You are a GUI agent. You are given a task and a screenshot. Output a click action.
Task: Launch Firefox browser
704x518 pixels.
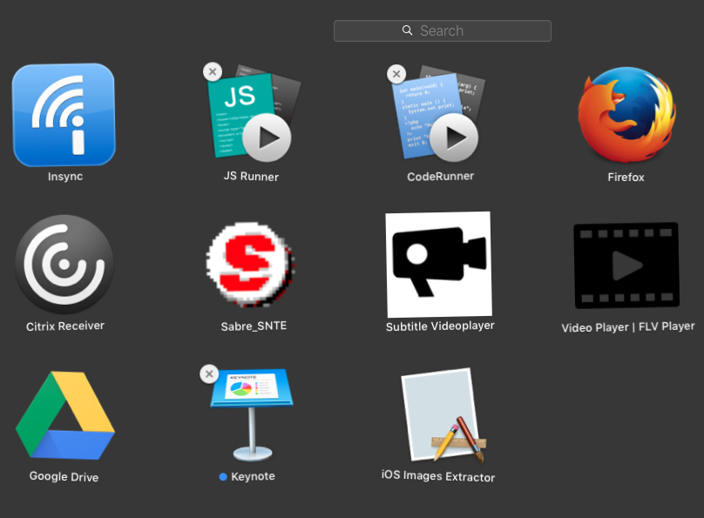point(626,114)
